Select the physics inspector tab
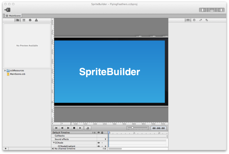 coord(200,20)
